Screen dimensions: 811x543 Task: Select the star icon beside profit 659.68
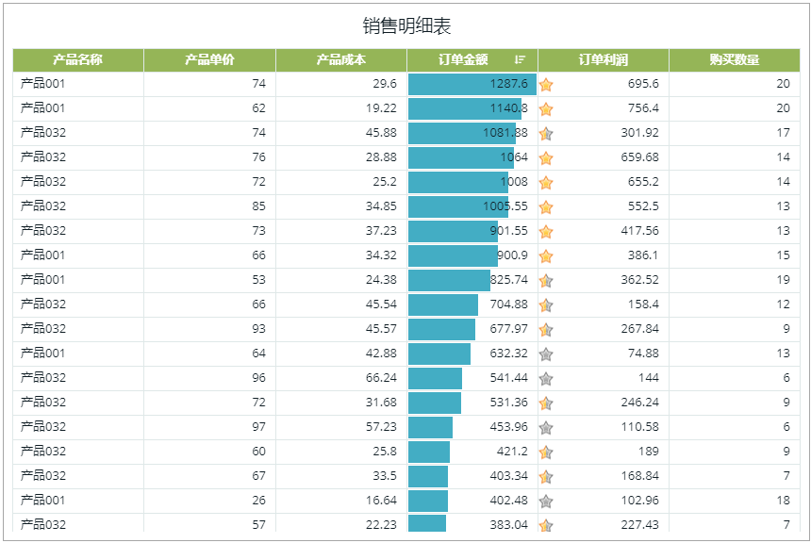pyautogui.click(x=546, y=158)
